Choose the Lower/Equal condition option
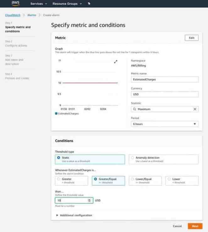This screenshot has width=208, height=232. pyautogui.click(x=145, y=181)
